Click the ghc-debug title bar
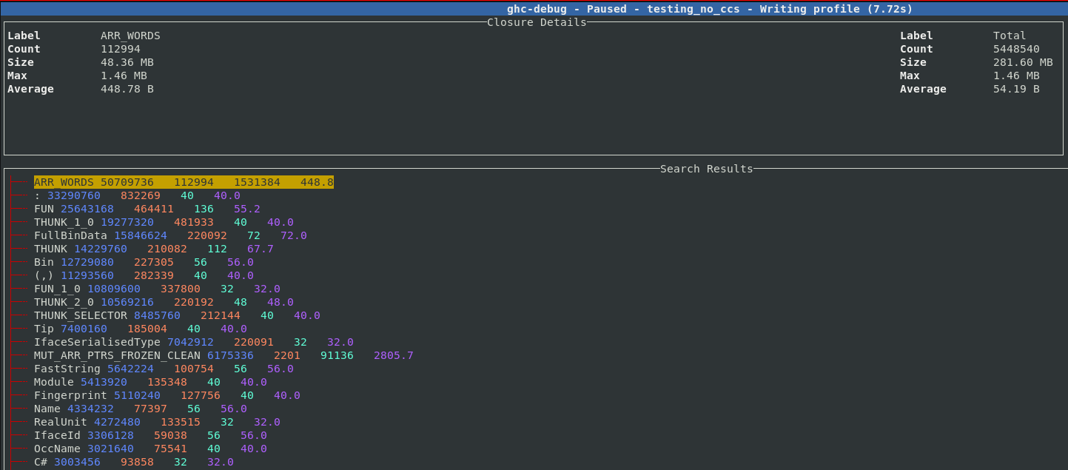The width and height of the screenshot is (1068, 470). [709, 9]
